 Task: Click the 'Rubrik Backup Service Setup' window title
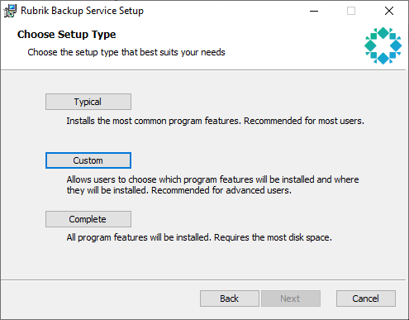tap(82, 11)
